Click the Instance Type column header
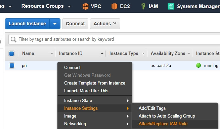This screenshot has width=220, height=129. (x=124, y=54)
